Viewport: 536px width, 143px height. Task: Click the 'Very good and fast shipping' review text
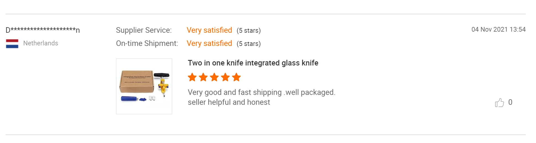[262, 92]
